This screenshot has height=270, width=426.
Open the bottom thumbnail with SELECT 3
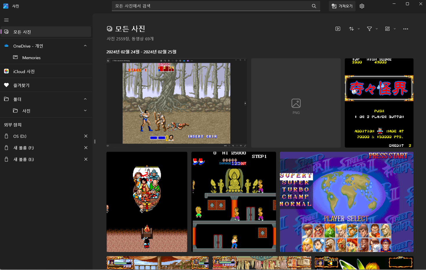click(x=364, y=263)
